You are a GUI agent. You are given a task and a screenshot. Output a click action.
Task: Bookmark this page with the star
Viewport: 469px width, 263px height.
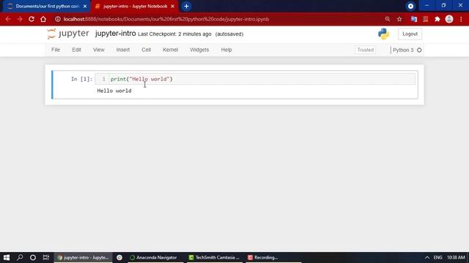(399, 19)
